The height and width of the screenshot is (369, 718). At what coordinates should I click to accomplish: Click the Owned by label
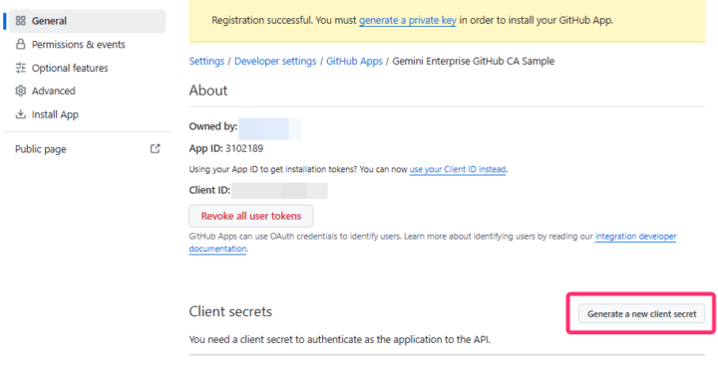coord(213,126)
